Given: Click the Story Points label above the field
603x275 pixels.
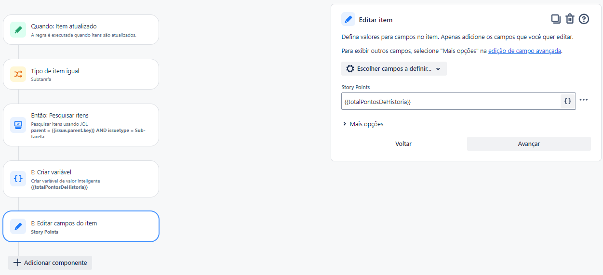Looking at the screenshot, I should [356, 87].
